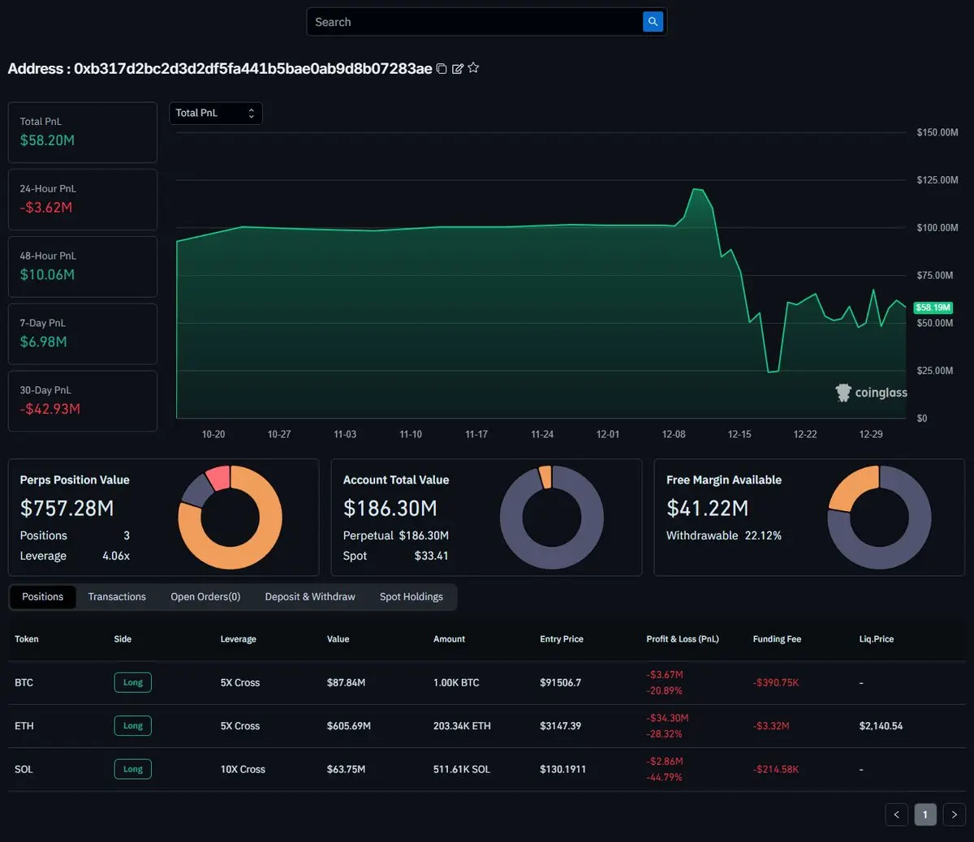Select the Deposit & Withdraw tab
Viewport: 974px width, 842px height.
click(x=310, y=597)
